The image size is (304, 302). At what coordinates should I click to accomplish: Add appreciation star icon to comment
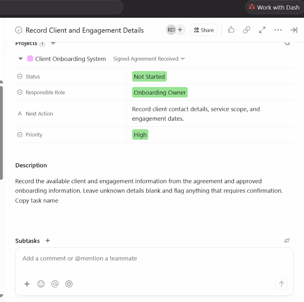coord(69,284)
